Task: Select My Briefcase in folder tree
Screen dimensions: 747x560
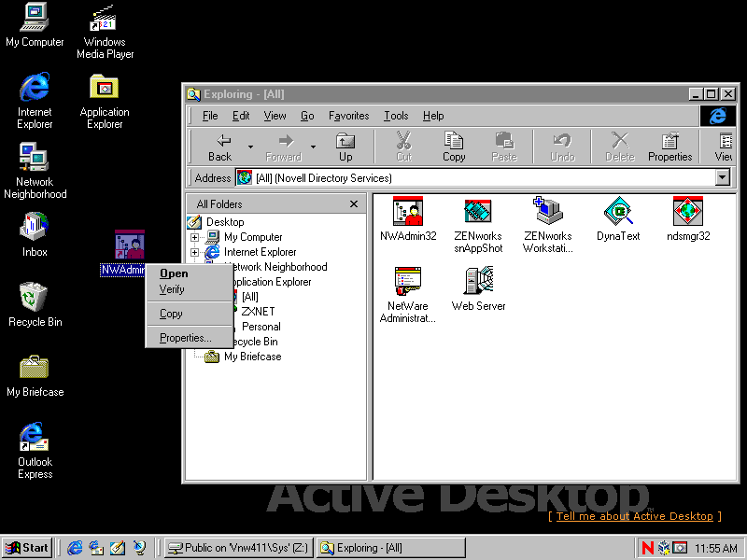Action: (x=252, y=357)
